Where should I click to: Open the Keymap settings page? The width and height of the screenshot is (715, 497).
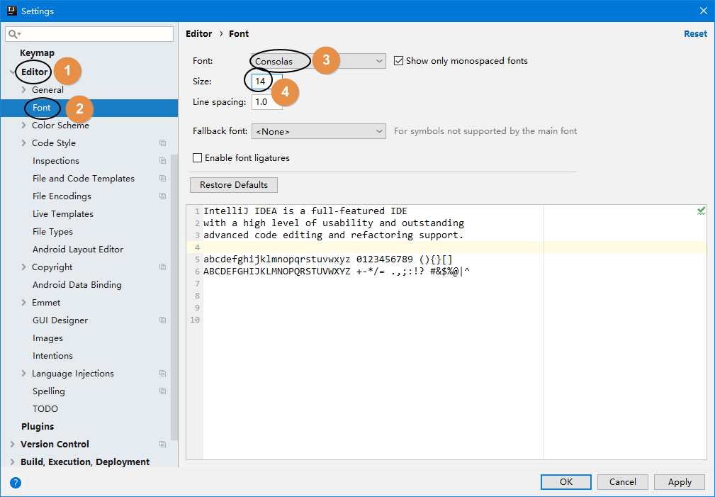(x=37, y=53)
